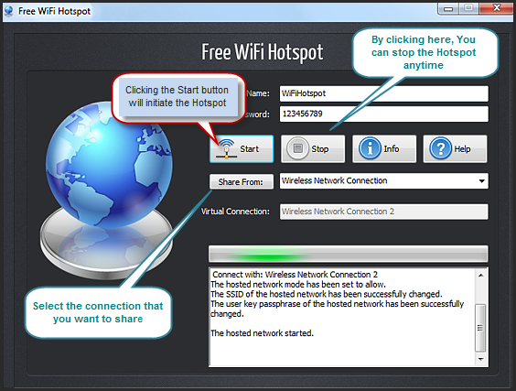The image size is (516, 391).
Task: Open the Info dialog
Action: [x=384, y=149]
